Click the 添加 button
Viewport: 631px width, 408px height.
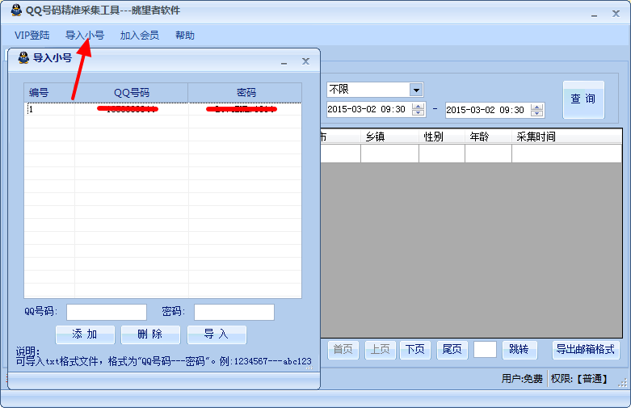point(85,334)
